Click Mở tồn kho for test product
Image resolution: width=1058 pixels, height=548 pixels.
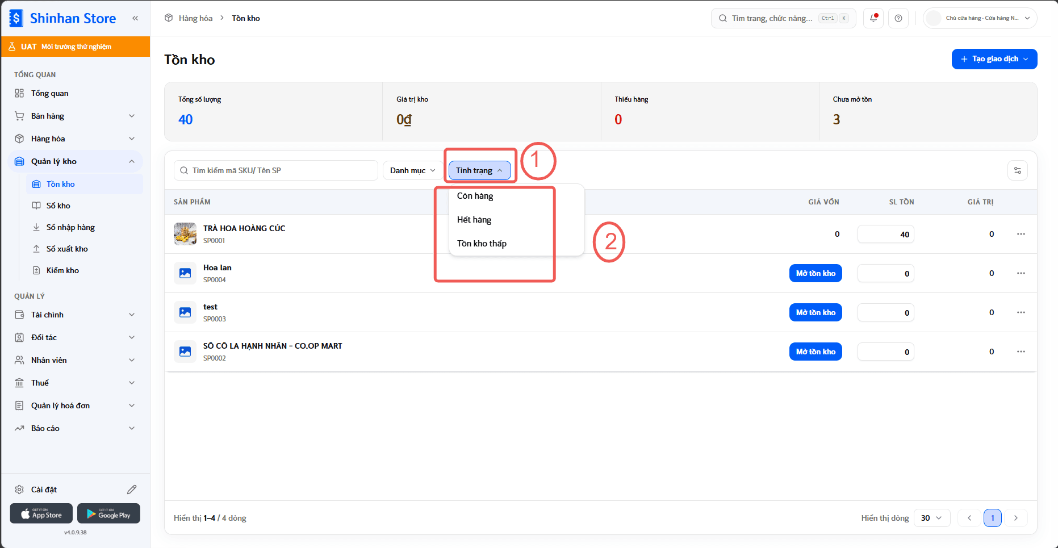(x=816, y=312)
